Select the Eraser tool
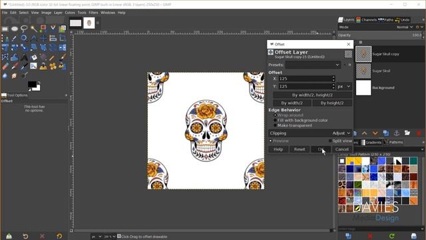The image size is (426, 240). coord(5,66)
